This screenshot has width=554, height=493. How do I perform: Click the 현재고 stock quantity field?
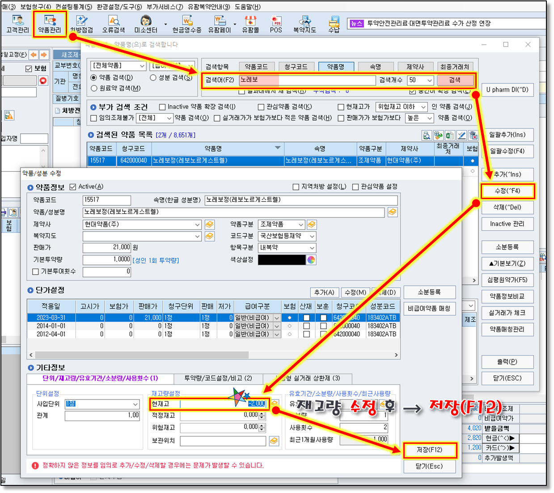223,404
